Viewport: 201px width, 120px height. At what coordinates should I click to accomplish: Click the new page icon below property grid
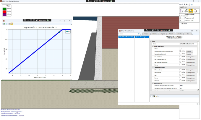pyautogui.click(x=152, y=96)
